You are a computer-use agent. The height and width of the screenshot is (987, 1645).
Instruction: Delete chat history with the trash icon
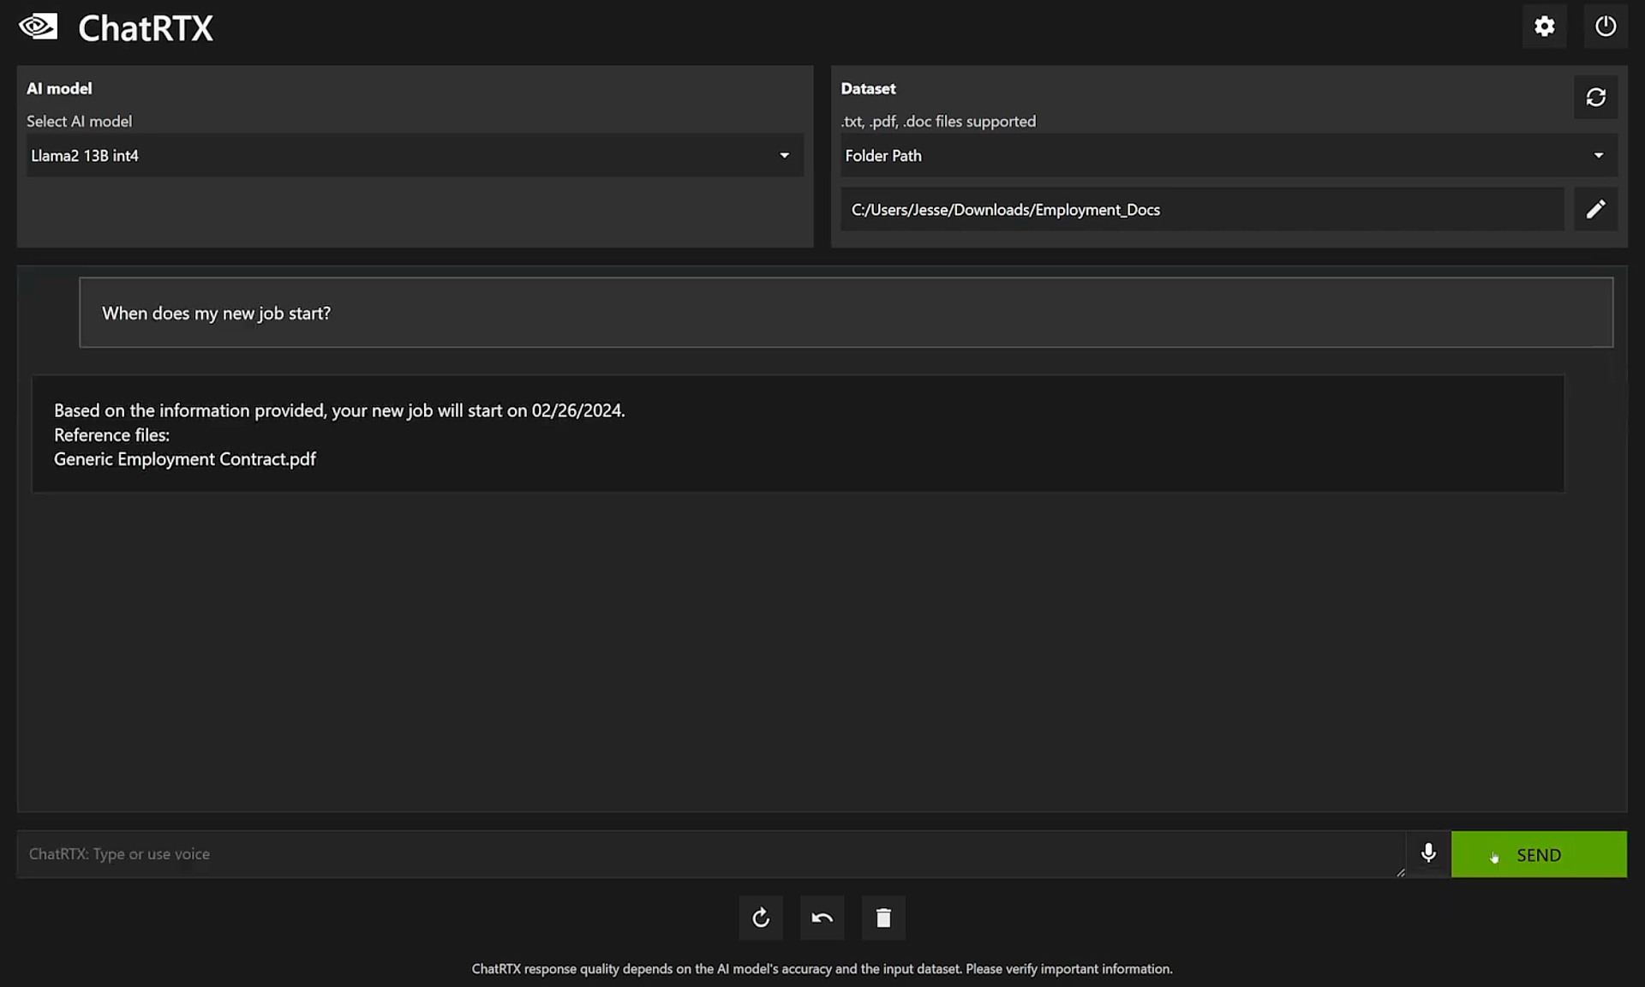[x=883, y=918]
